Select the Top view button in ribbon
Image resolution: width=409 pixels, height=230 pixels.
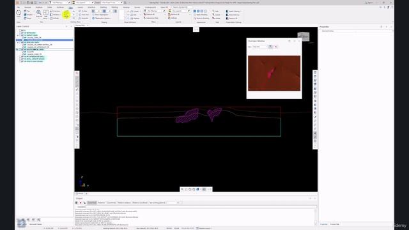click(x=27, y=11)
